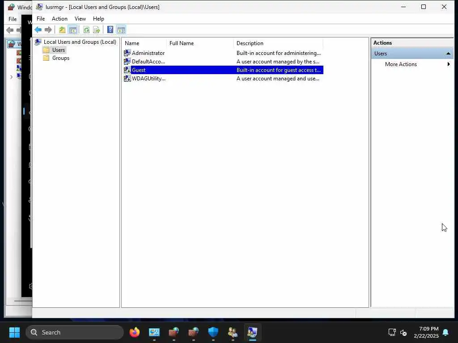Screen dimensions: 458x343
Task: Click the forward arrow in lusrmgr toolbar
Action: 48,29
